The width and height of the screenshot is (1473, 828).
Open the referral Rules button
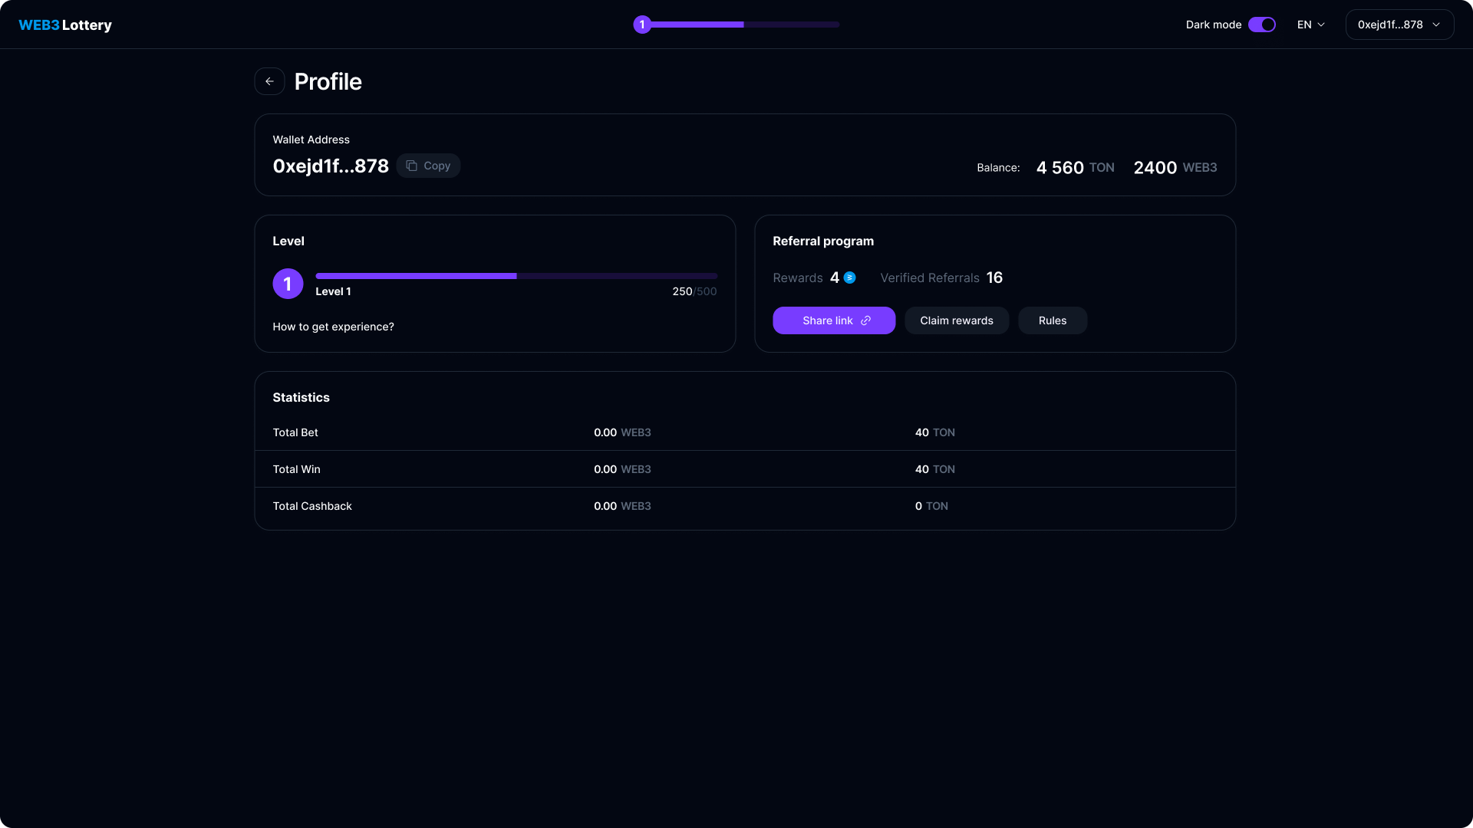tap(1052, 320)
